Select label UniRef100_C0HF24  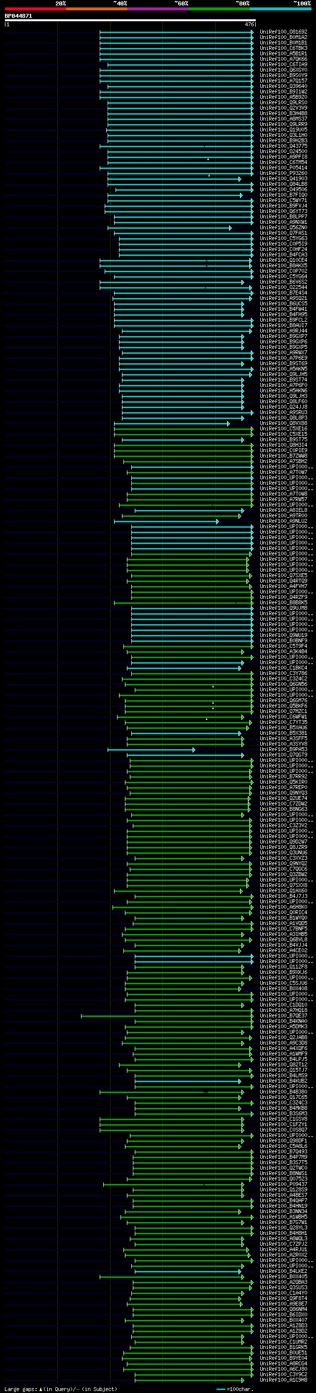point(283,249)
